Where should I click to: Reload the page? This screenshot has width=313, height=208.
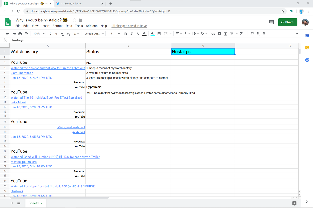19,11
